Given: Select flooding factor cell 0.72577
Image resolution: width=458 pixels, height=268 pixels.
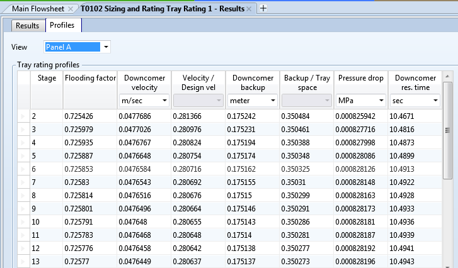Looking at the screenshot, I should [90, 262].
